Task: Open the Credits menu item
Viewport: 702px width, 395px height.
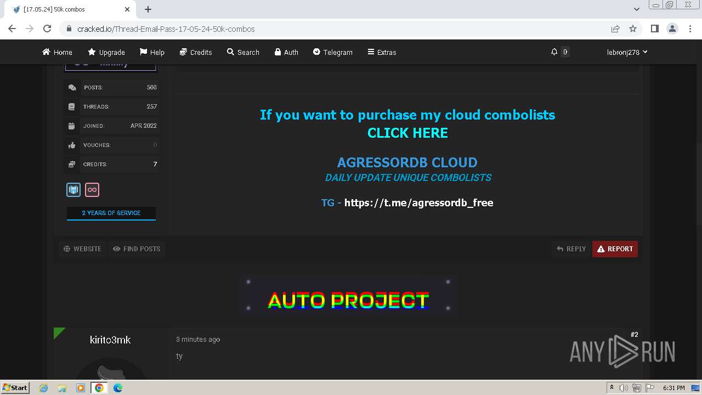Action: click(x=196, y=52)
